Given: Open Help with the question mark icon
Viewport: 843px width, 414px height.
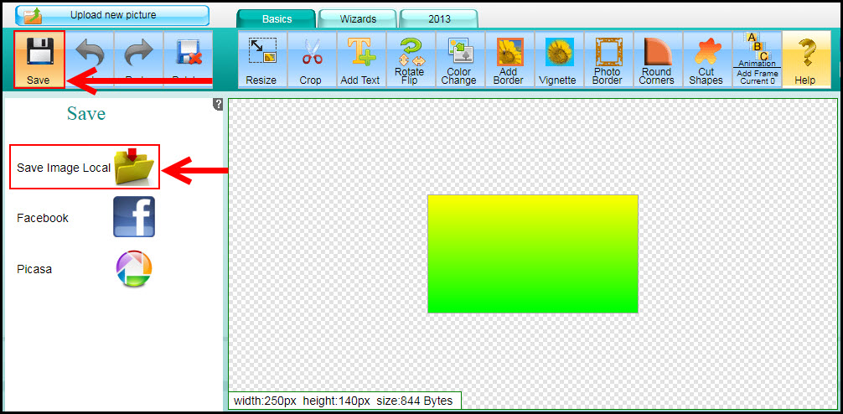Looking at the screenshot, I should (x=805, y=60).
